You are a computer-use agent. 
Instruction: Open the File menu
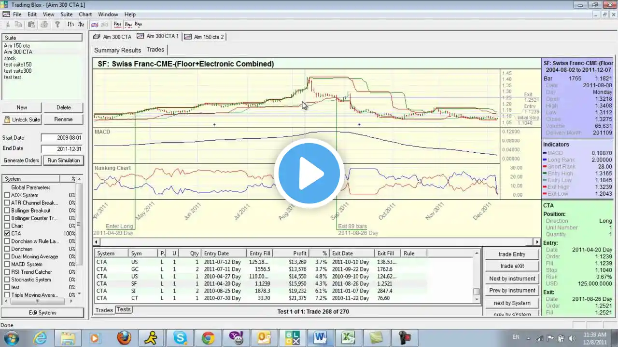(17, 14)
